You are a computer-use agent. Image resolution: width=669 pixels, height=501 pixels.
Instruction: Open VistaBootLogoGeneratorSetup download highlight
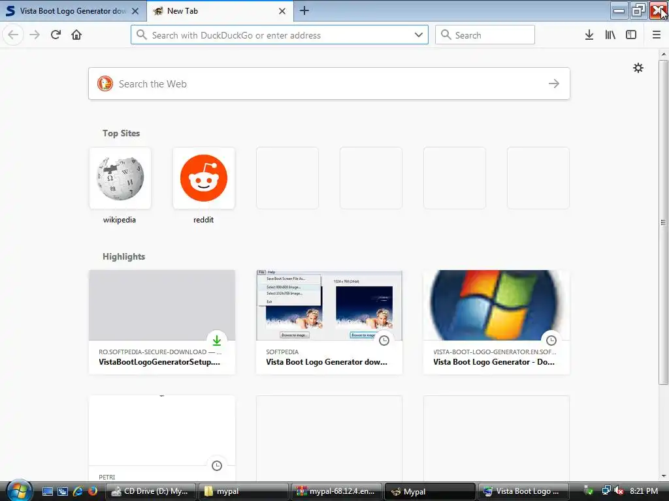(162, 322)
